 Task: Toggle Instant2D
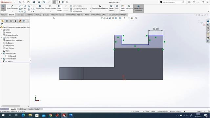(x=129, y=7)
